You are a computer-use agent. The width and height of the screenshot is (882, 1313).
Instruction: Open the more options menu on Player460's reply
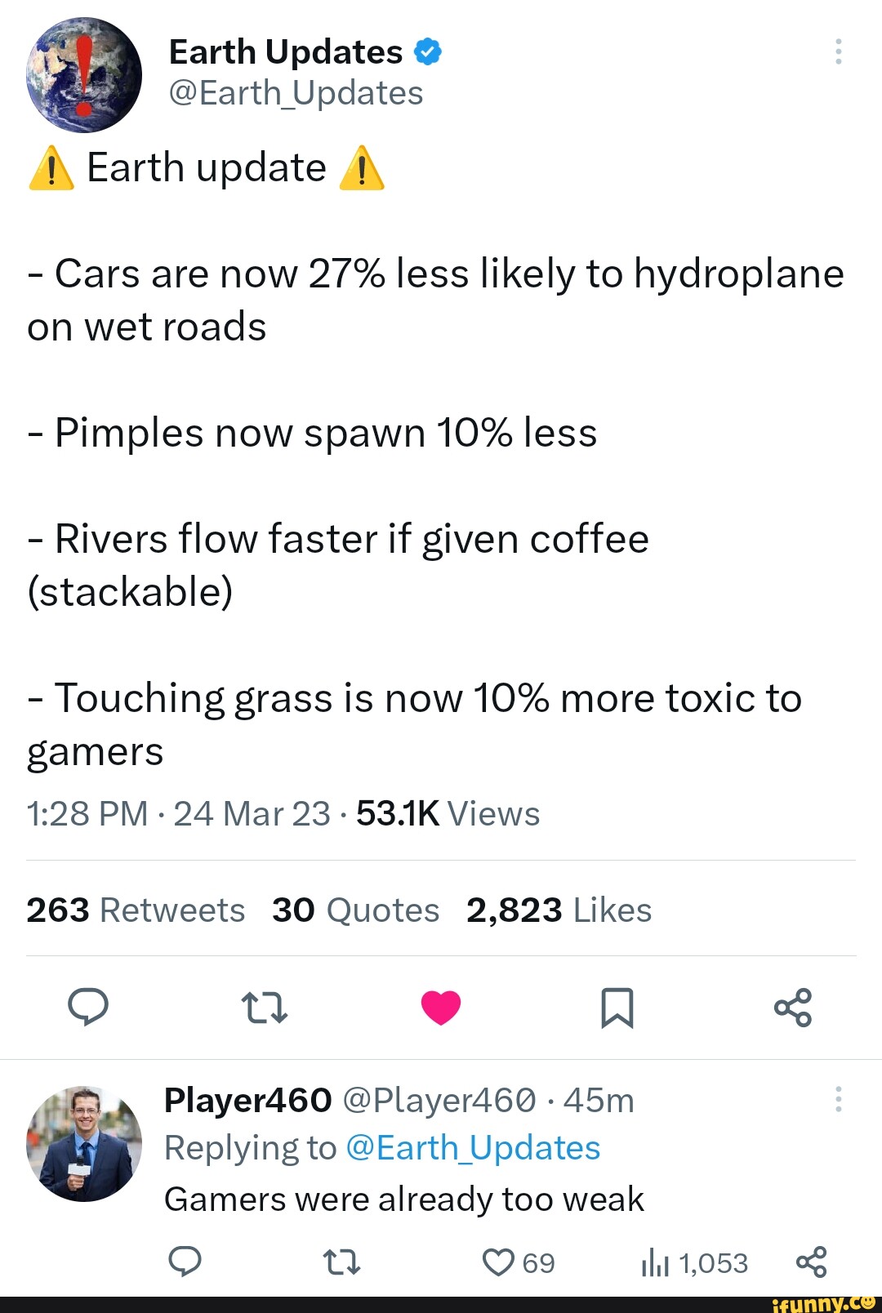[839, 1098]
